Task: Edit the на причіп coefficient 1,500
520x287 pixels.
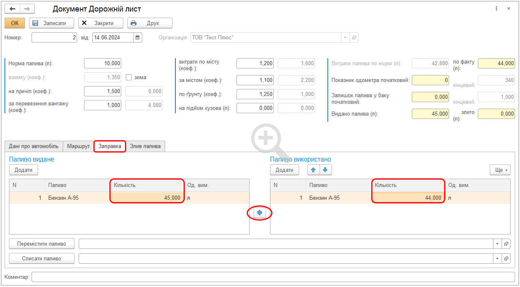Action: [102, 91]
